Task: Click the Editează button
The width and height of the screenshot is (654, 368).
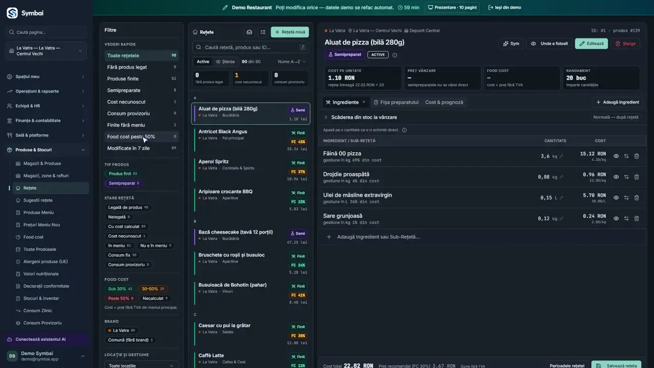Action: click(591, 43)
